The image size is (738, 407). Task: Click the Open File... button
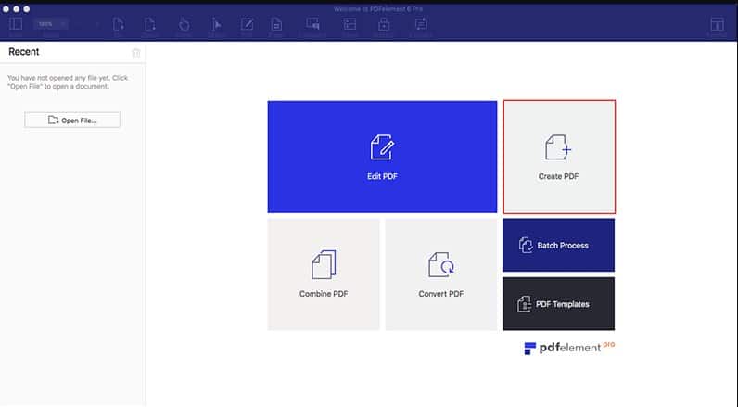pos(72,120)
